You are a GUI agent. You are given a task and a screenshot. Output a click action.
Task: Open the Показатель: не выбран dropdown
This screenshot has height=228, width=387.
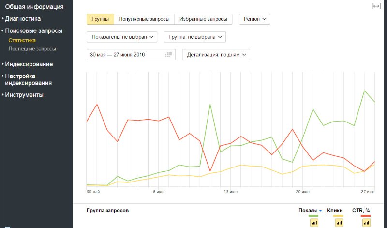[122, 37]
